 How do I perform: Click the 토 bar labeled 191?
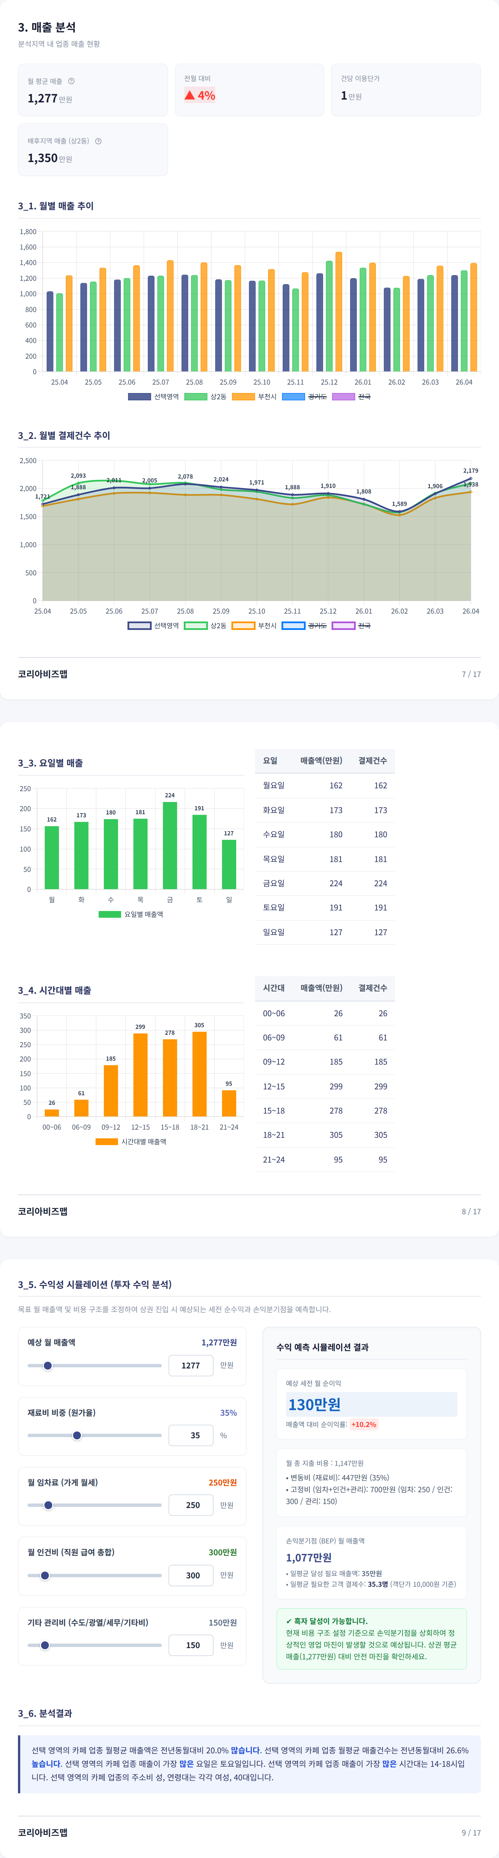pyautogui.click(x=199, y=852)
